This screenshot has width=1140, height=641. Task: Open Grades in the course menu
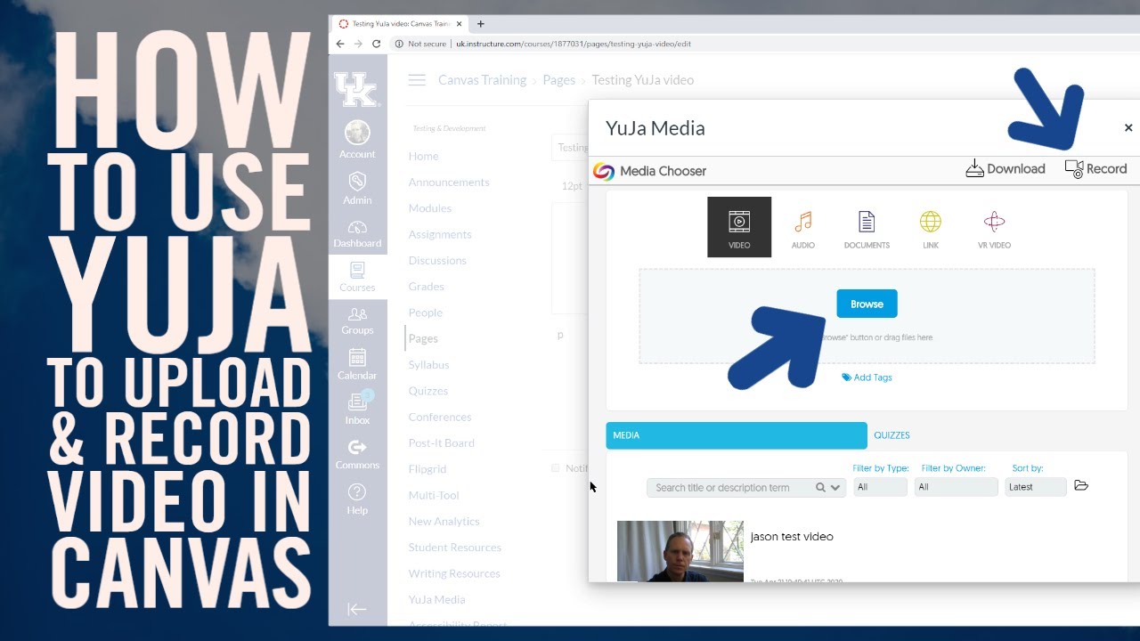tap(426, 287)
